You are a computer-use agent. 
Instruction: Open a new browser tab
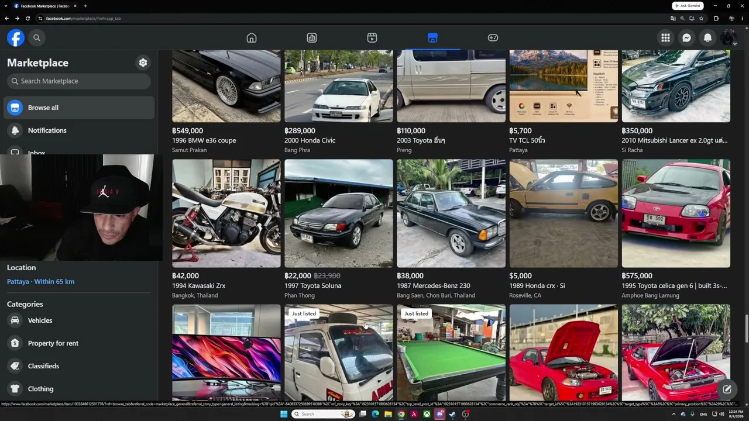click(x=85, y=6)
